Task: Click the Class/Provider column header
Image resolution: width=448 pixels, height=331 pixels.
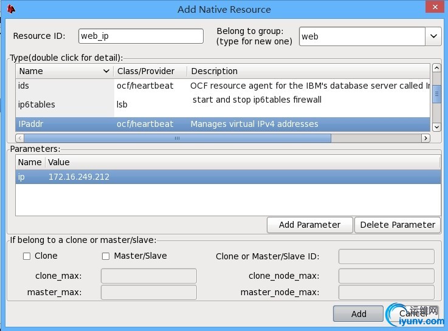Action: (150, 71)
